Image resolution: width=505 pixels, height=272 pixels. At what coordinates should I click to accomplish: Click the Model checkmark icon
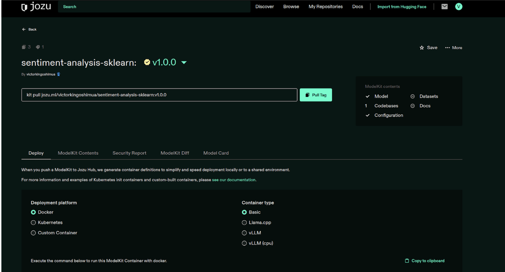(368, 96)
